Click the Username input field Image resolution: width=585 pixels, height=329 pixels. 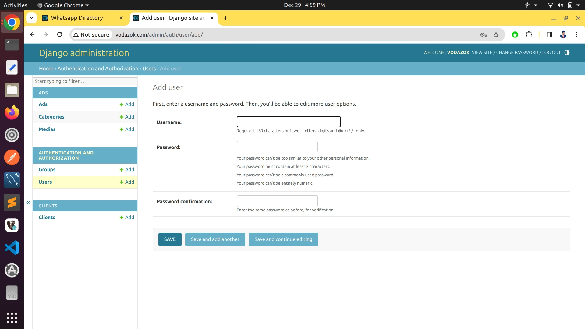click(x=289, y=122)
